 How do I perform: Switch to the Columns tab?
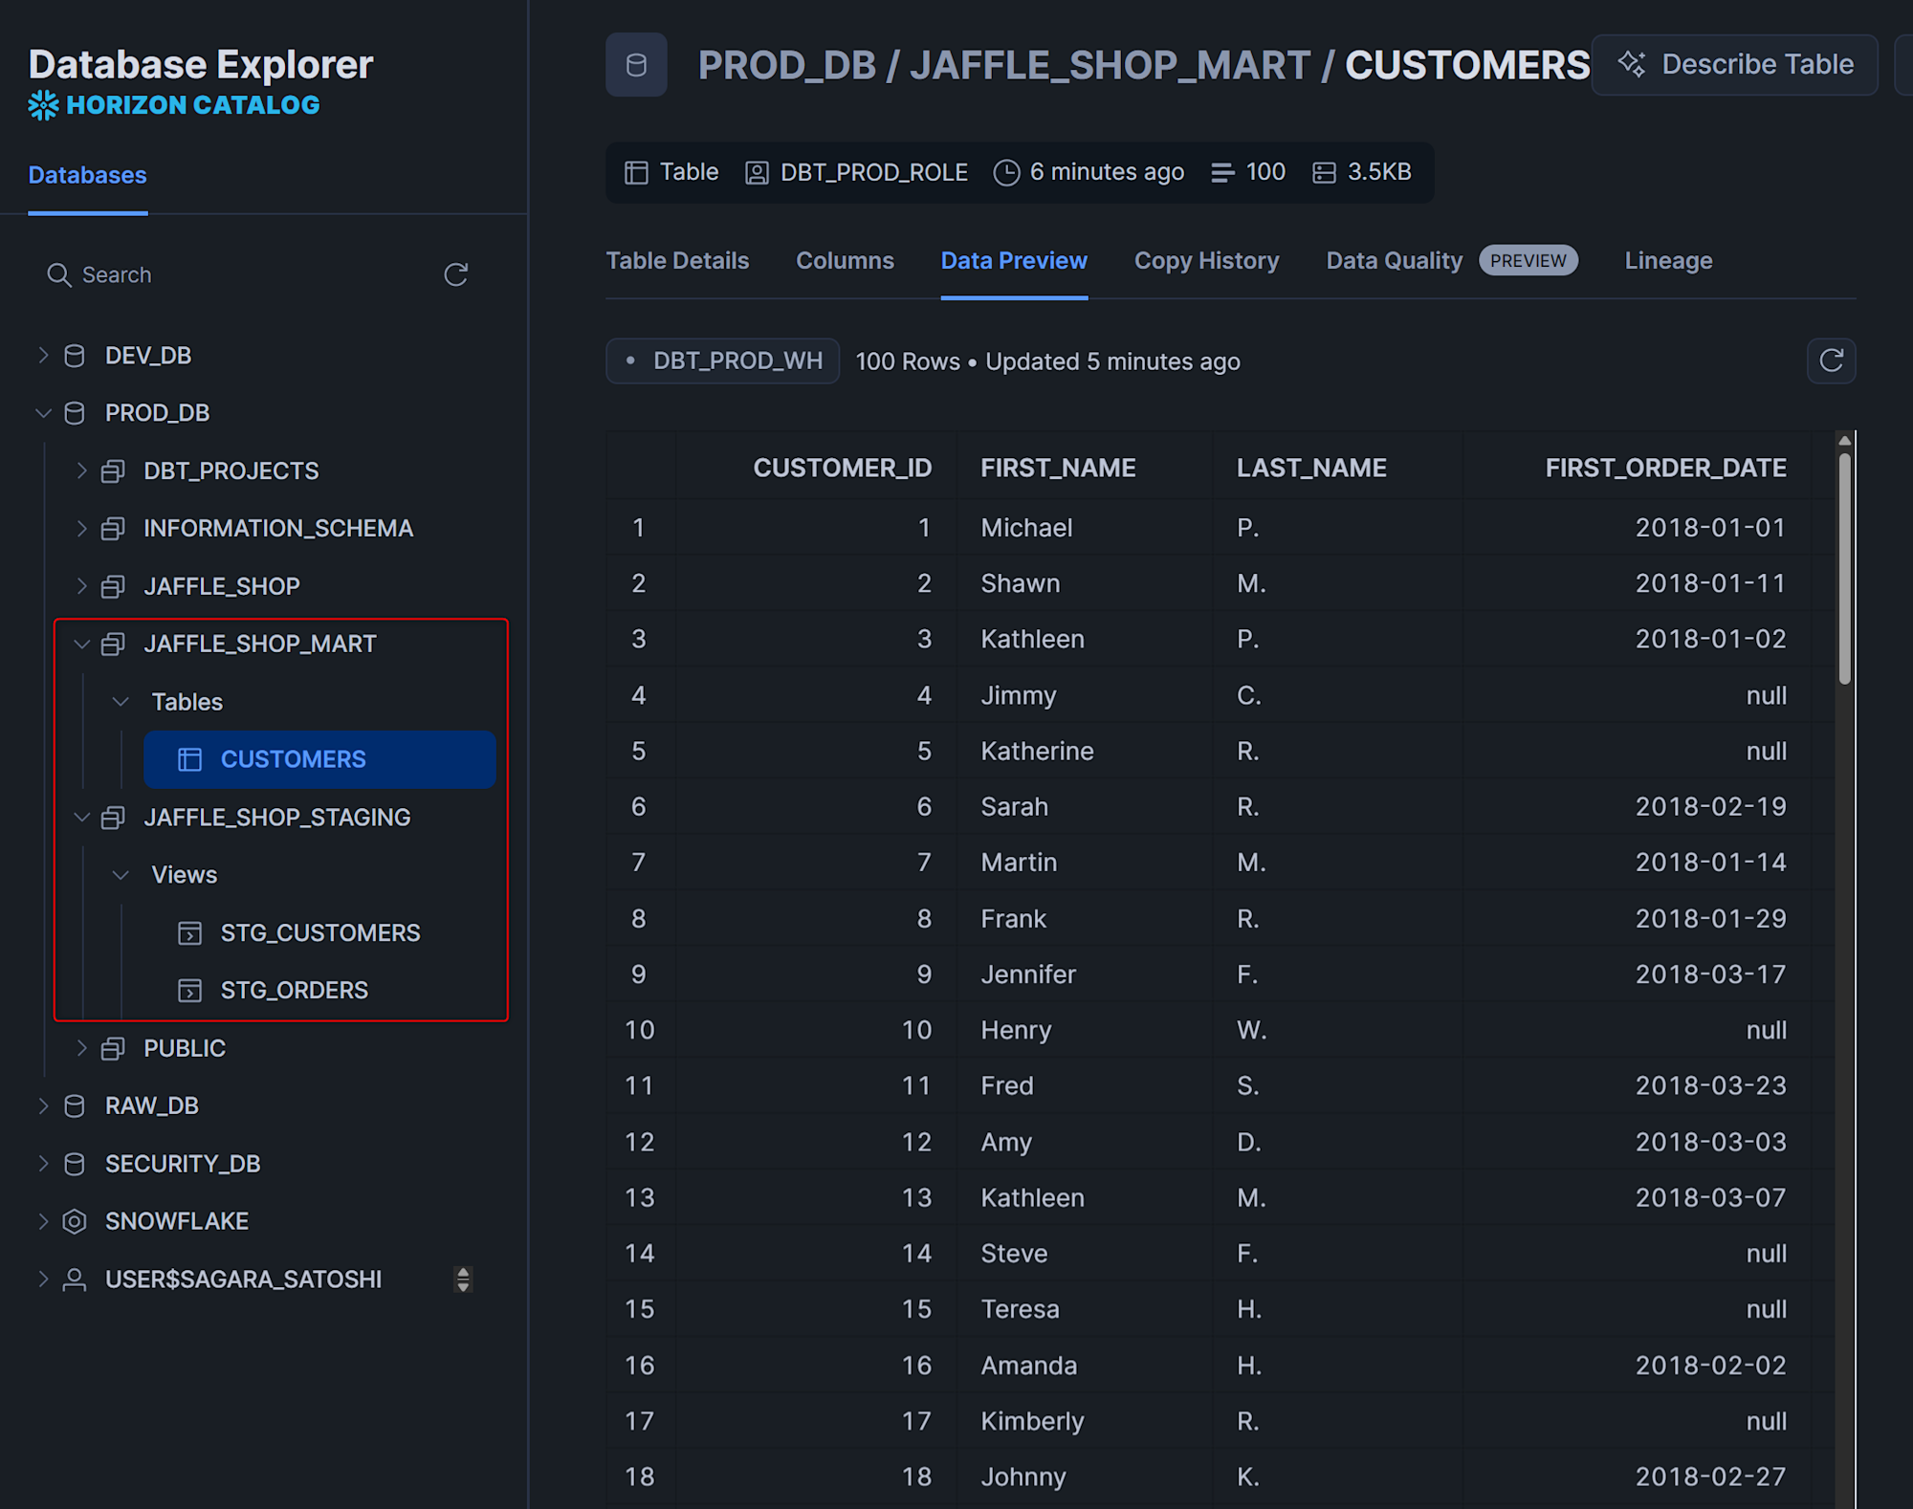click(x=845, y=260)
